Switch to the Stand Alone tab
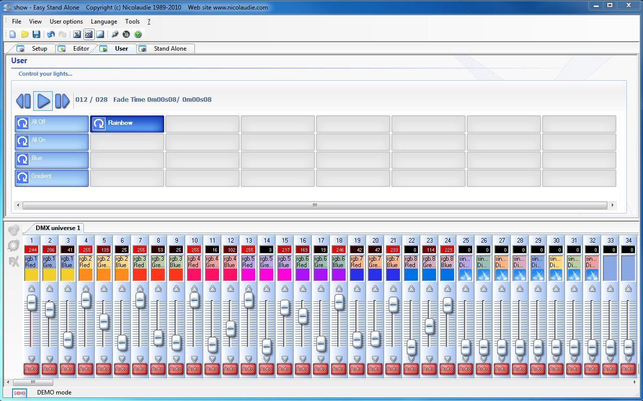Screen dimensions: 643x401 click(x=170, y=49)
